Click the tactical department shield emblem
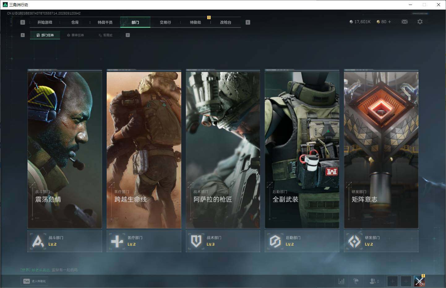This screenshot has width=446, height=288. point(196,241)
